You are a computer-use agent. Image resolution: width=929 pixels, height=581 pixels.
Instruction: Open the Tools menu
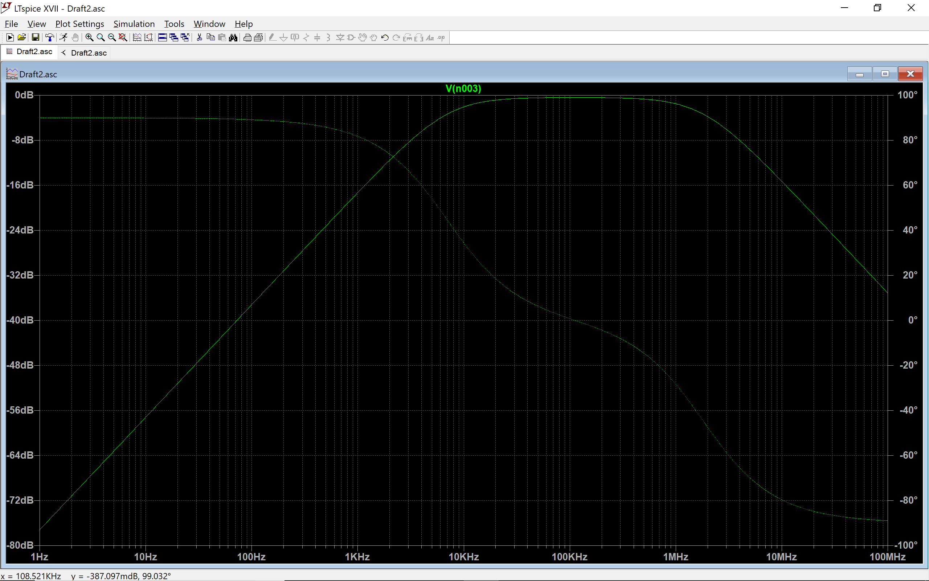174,24
